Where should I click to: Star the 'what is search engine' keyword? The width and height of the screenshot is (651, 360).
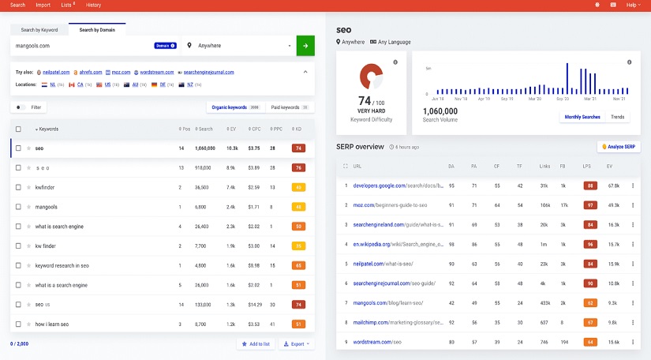[28, 227]
